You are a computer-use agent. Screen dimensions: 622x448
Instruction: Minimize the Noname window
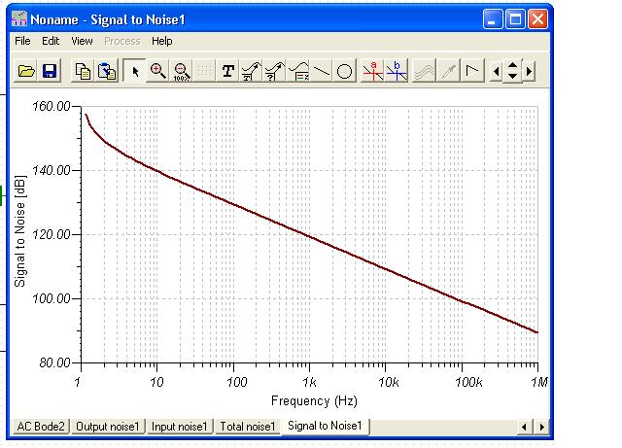(x=493, y=19)
